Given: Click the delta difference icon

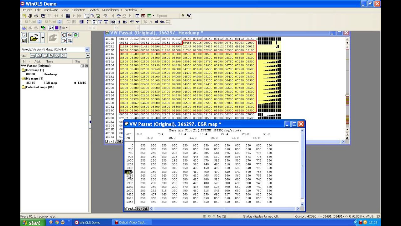Looking at the screenshot, I should tap(151, 22).
